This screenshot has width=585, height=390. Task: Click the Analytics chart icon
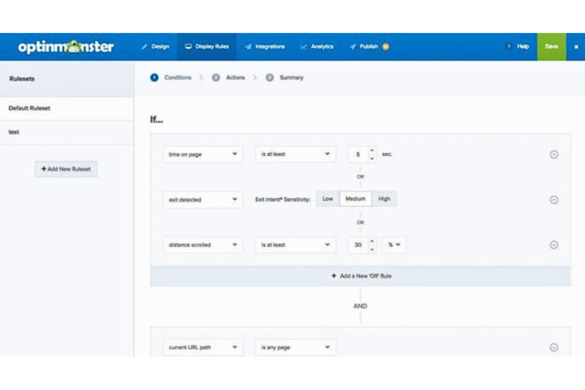point(304,46)
